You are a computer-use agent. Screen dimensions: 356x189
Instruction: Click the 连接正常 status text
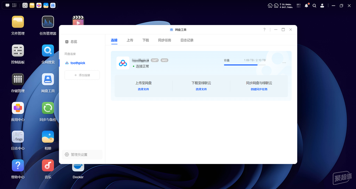point(142,66)
